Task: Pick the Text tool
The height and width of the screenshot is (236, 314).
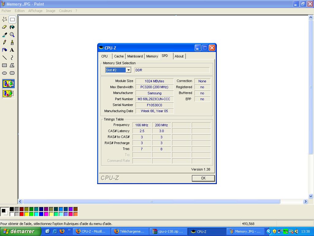Action: (12, 50)
